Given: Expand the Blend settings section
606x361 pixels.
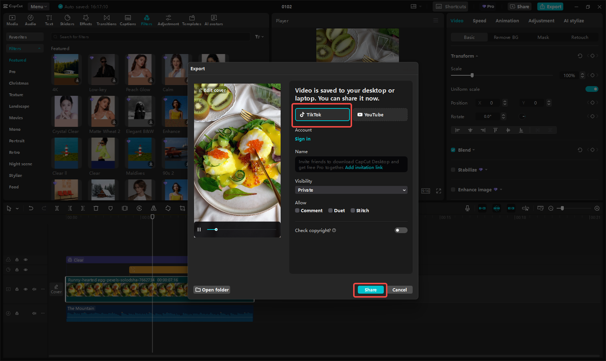Looking at the screenshot, I should pos(474,150).
